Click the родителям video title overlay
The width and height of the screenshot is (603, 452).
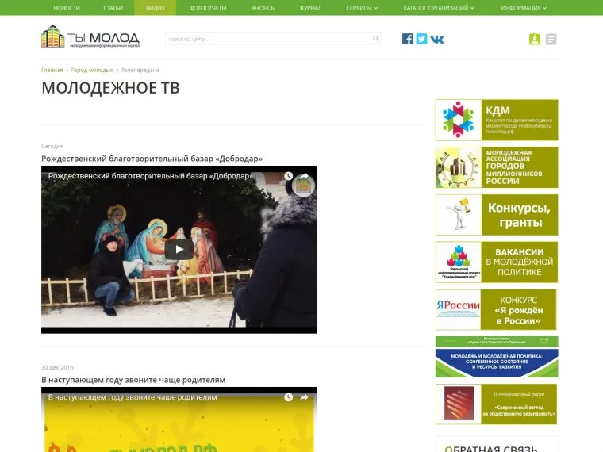coord(133,397)
